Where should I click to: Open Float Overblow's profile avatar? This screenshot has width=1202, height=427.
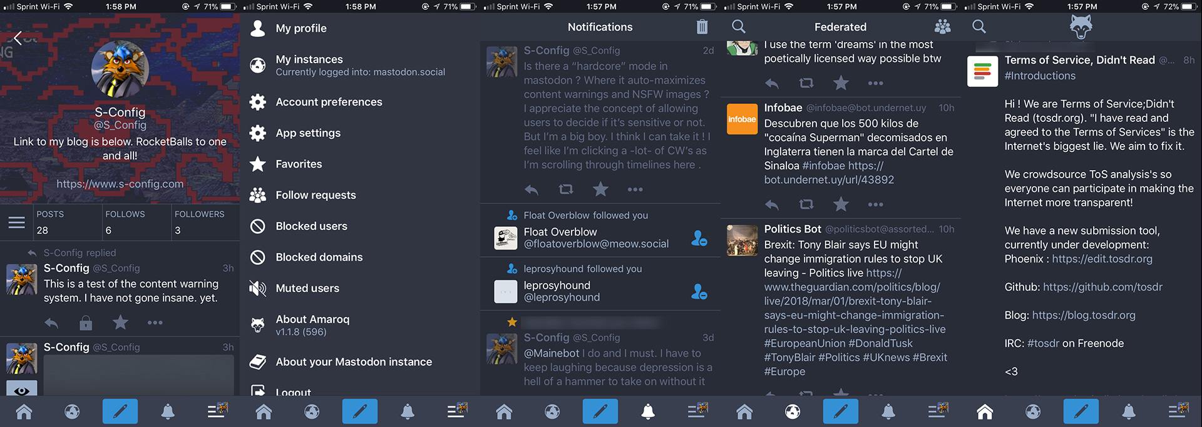pyautogui.click(x=505, y=238)
